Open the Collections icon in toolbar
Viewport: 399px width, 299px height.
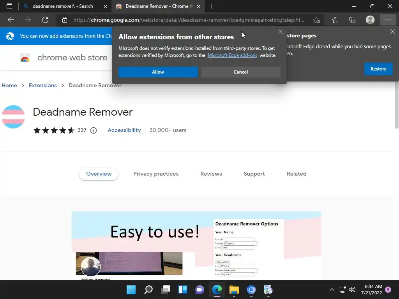click(352, 20)
